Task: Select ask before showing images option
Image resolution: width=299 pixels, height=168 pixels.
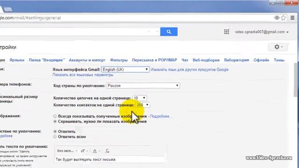Action: point(55,121)
